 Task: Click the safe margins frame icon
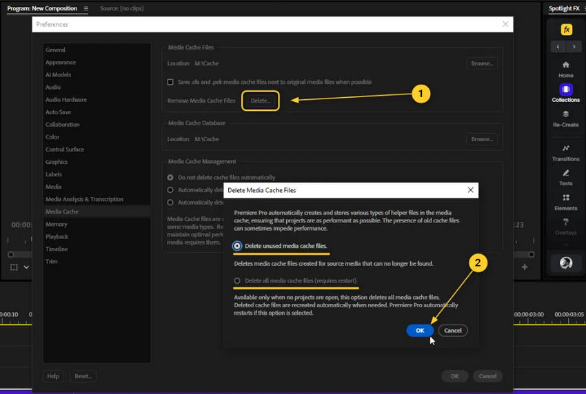click(14, 267)
